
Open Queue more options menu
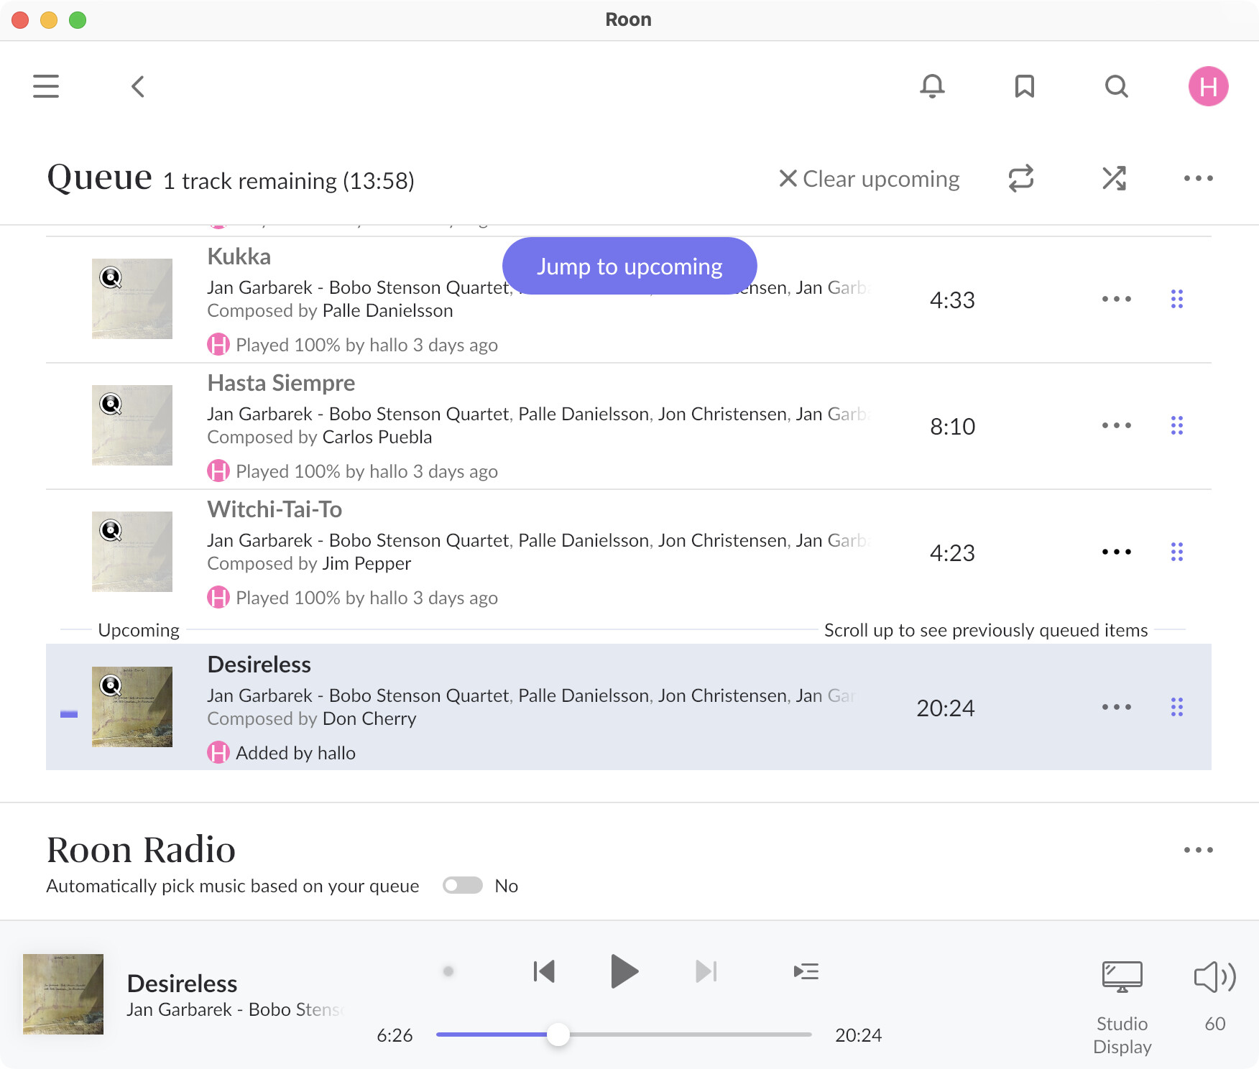(1198, 178)
